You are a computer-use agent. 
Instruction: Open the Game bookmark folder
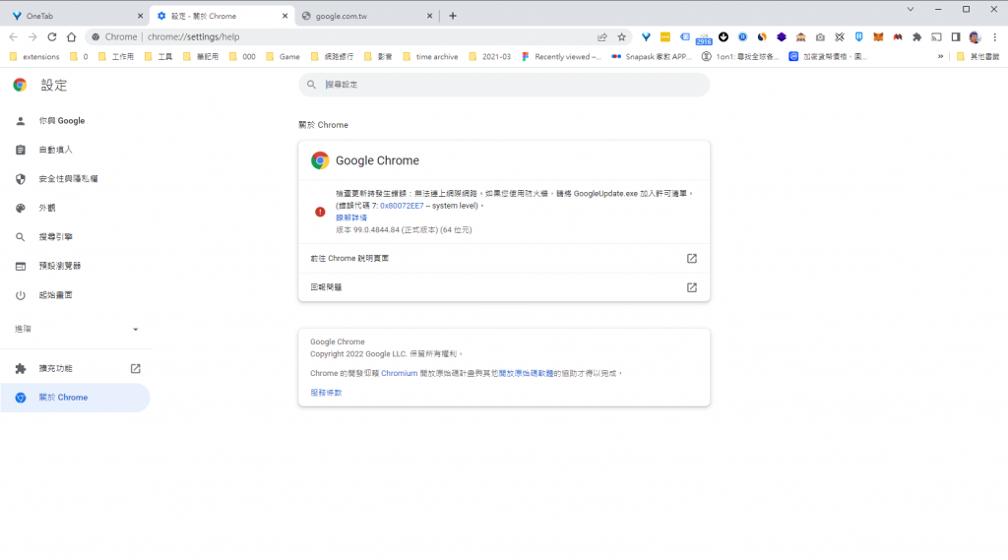pos(283,56)
